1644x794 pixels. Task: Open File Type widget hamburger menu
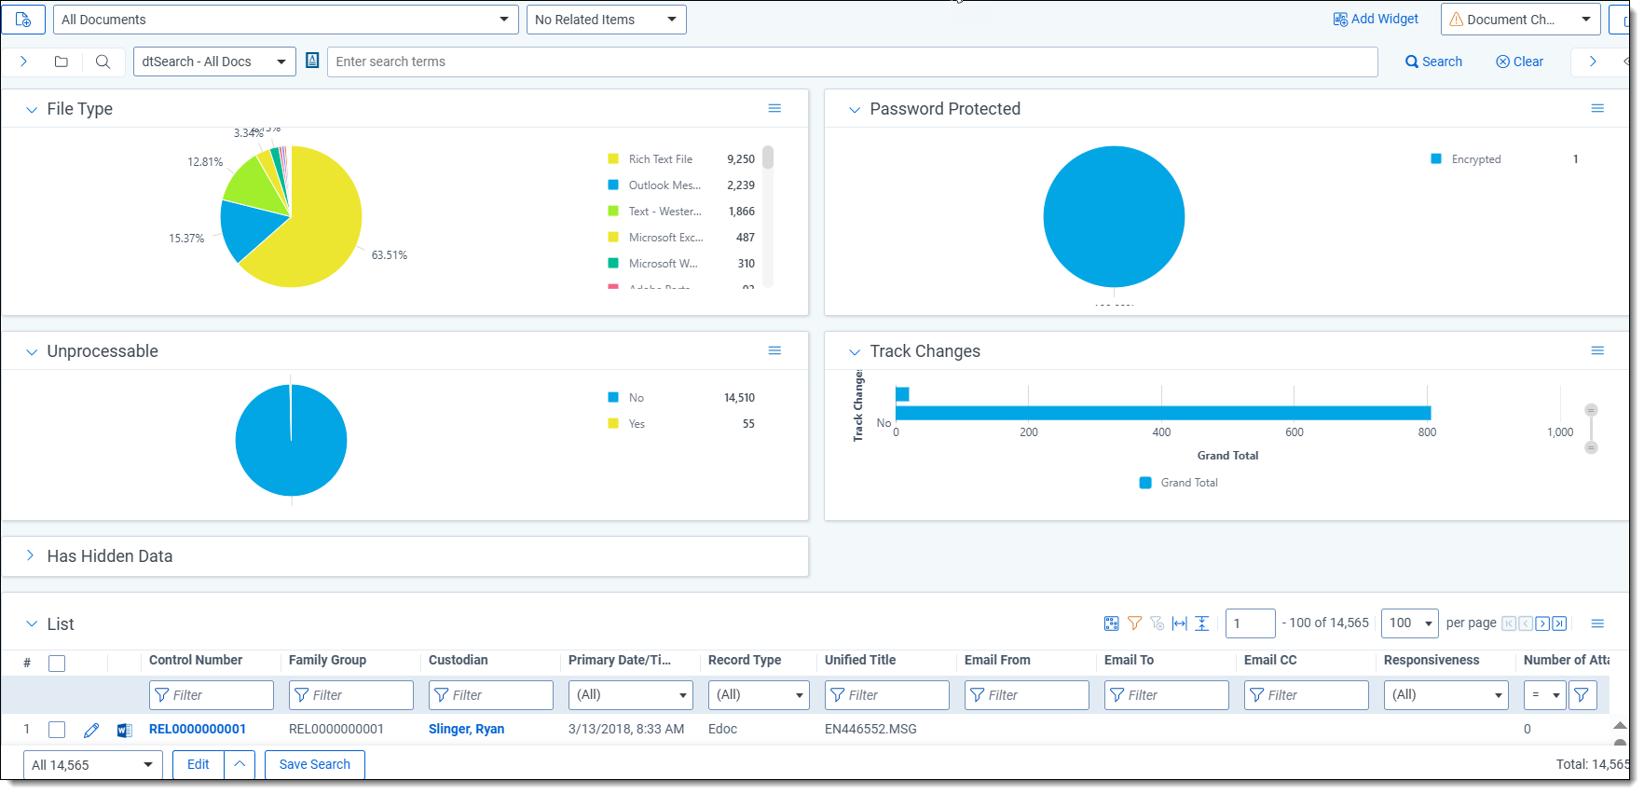774,109
